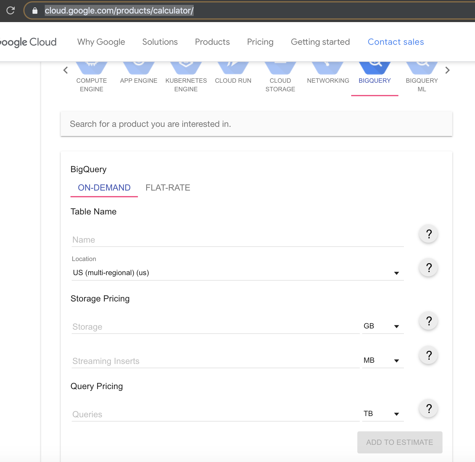Screen dimensions: 475x462
Task: Click the ADD TO ESTIMATE button
Action: coord(400,442)
